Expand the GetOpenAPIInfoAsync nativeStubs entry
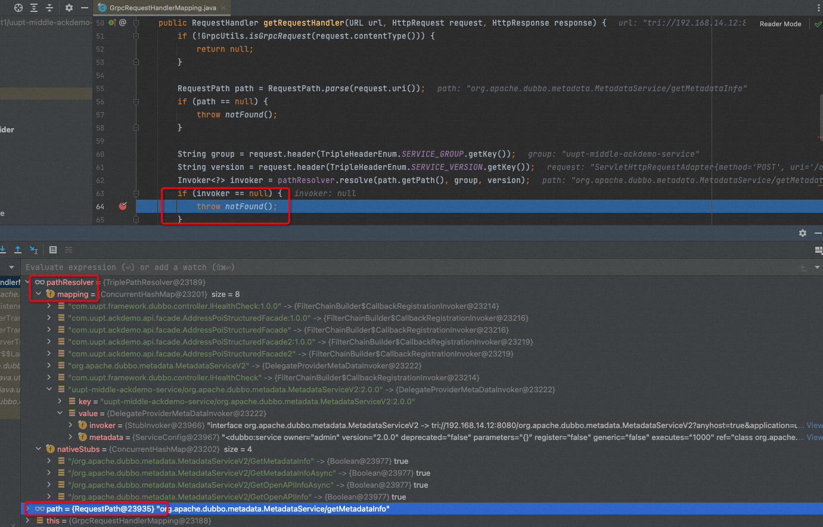 (49, 485)
